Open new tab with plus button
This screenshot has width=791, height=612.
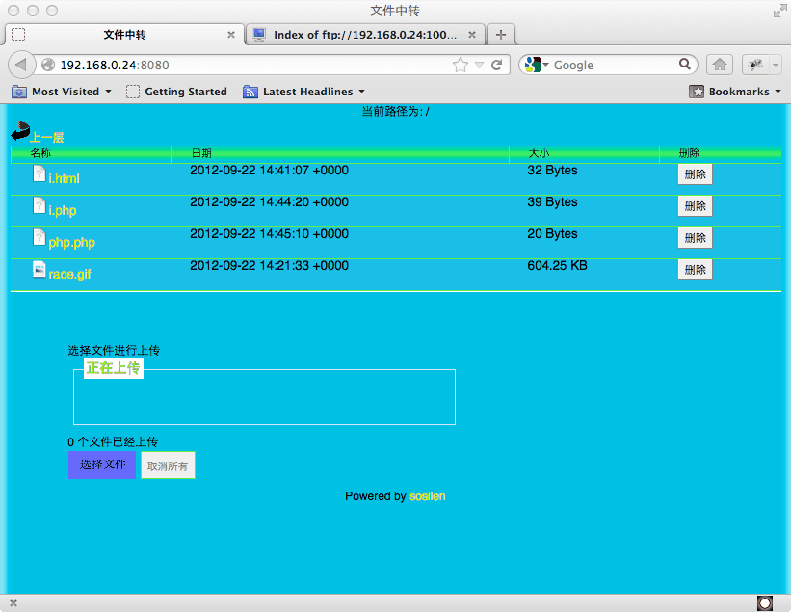click(500, 35)
